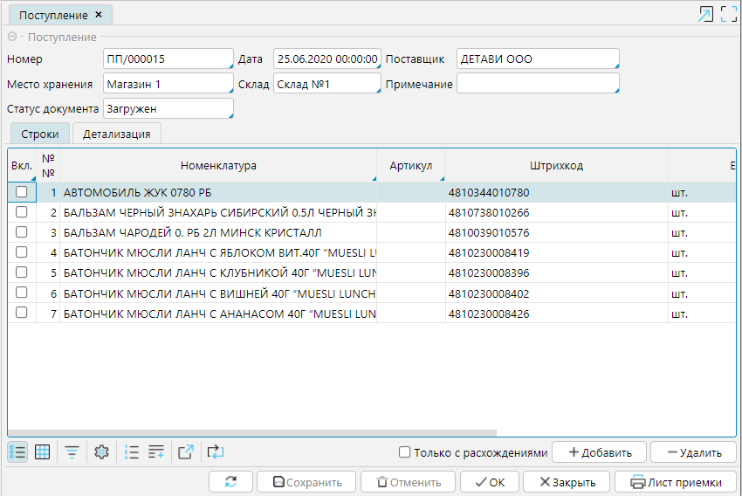Click the horizontal scrollbar of the table
The height and width of the screenshot is (496, 742).
(252, 432)
